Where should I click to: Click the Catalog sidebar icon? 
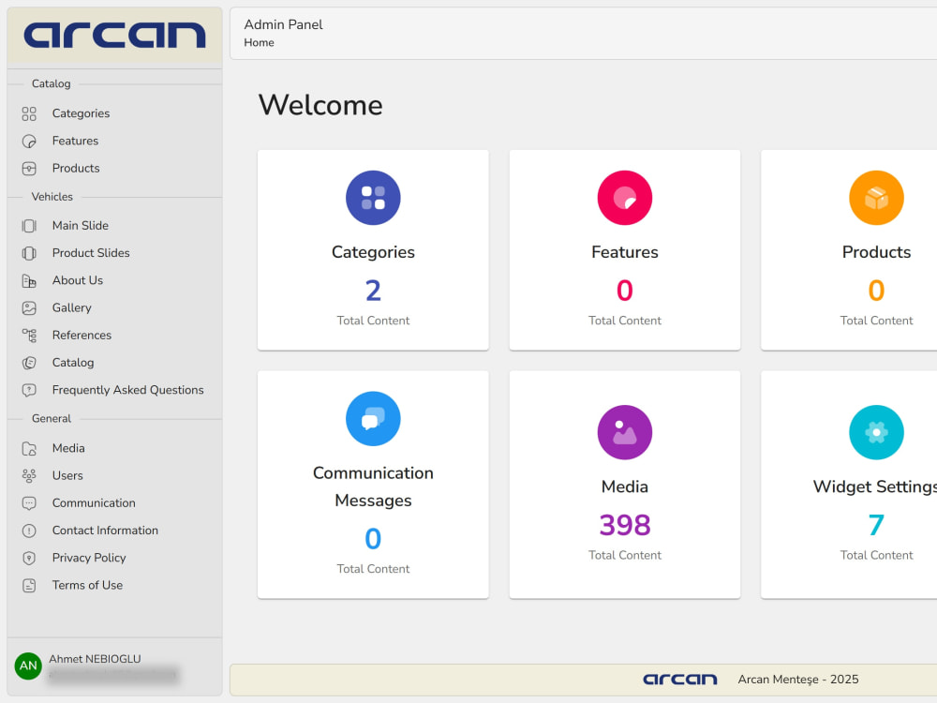pyautogui.click(x=29, y=363)
